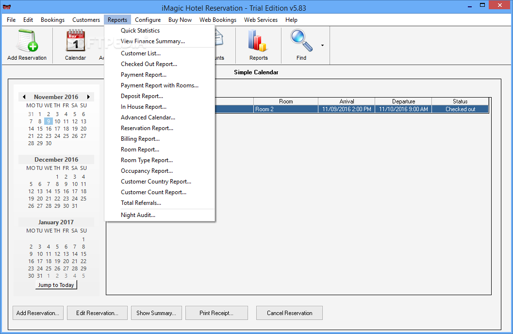Click bottom Add Reservation... button
The image size is (513, 334).
(38, 313)
